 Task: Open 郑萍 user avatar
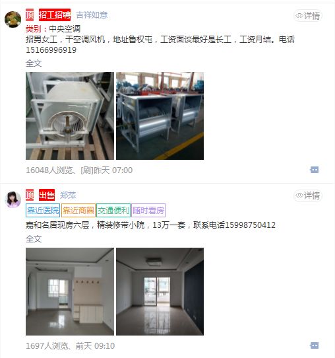(13, 199)
